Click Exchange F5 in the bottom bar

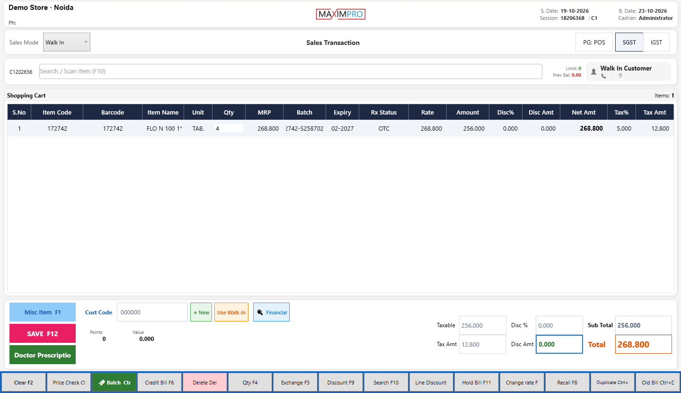[x=295, y=383]
